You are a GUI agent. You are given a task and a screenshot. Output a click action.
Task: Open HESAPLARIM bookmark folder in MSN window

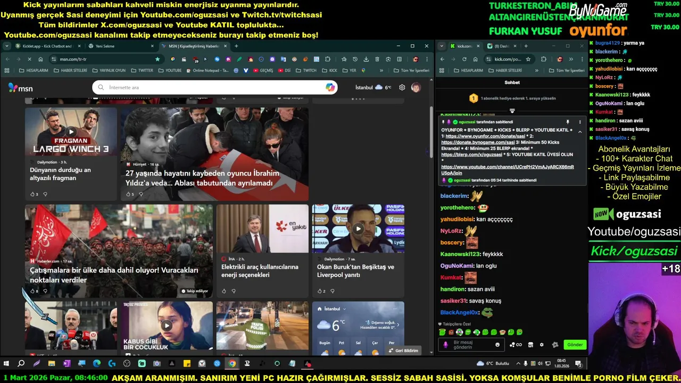34,70
